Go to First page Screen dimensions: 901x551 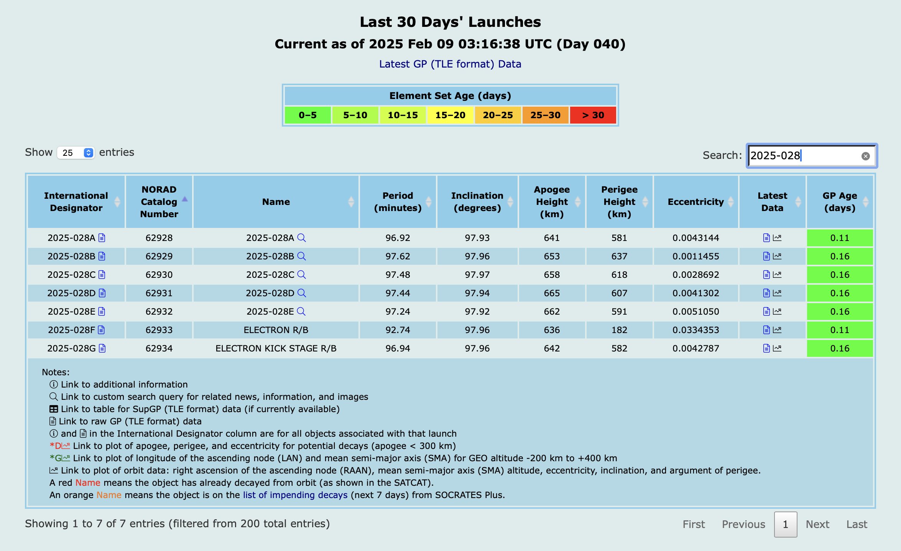(x=694, y=525)
